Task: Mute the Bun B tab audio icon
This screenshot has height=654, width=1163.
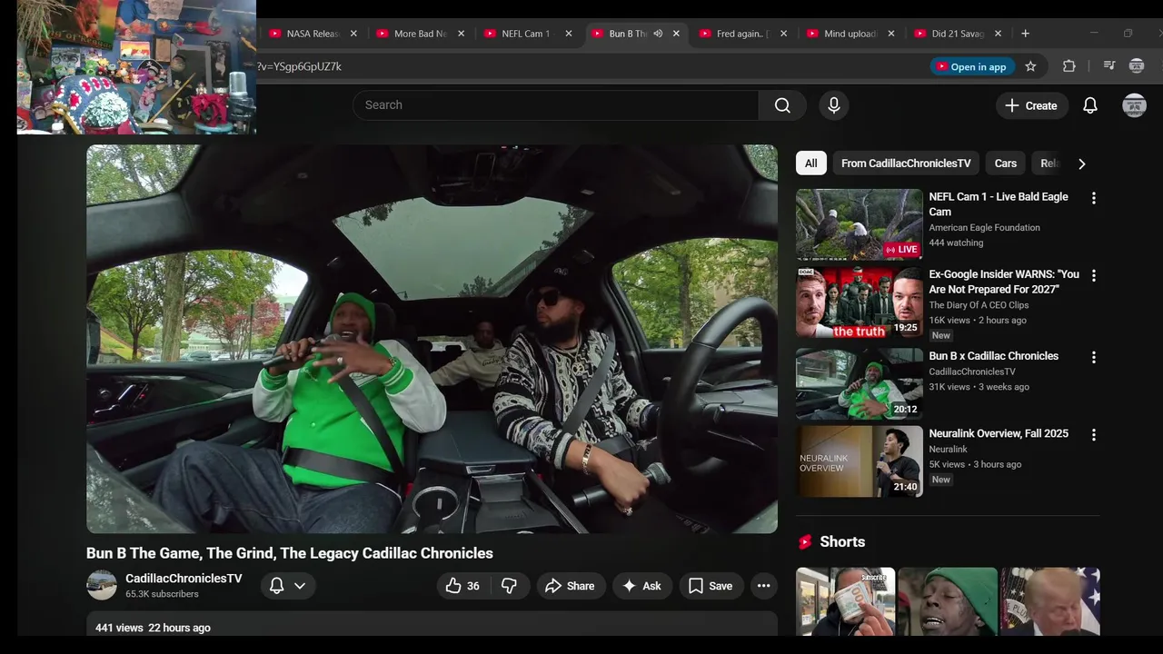Action: tap(658, 34)
